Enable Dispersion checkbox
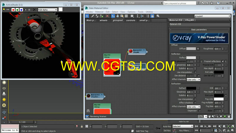The height and width of the screenshot is (133, 236). coord(200,111)
